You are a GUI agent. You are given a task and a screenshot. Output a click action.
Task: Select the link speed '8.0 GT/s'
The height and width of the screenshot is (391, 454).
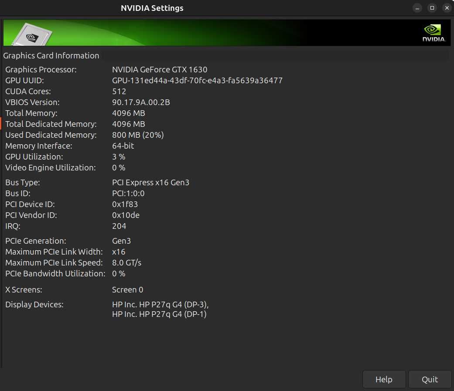tap(126, 263)
